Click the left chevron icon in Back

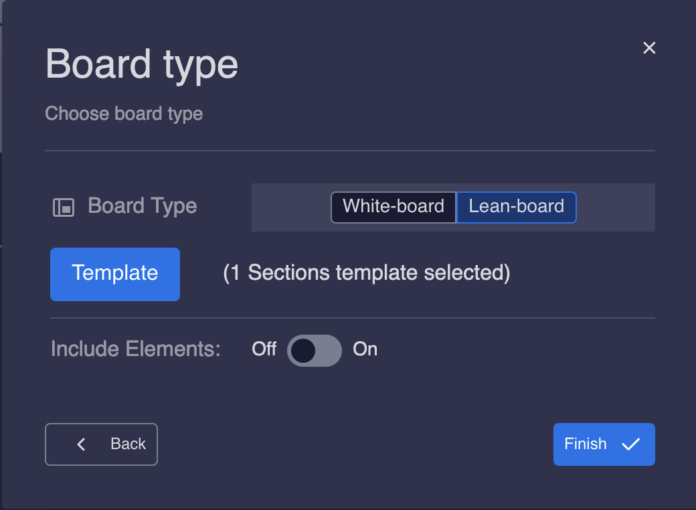click(x=82, y=444)
